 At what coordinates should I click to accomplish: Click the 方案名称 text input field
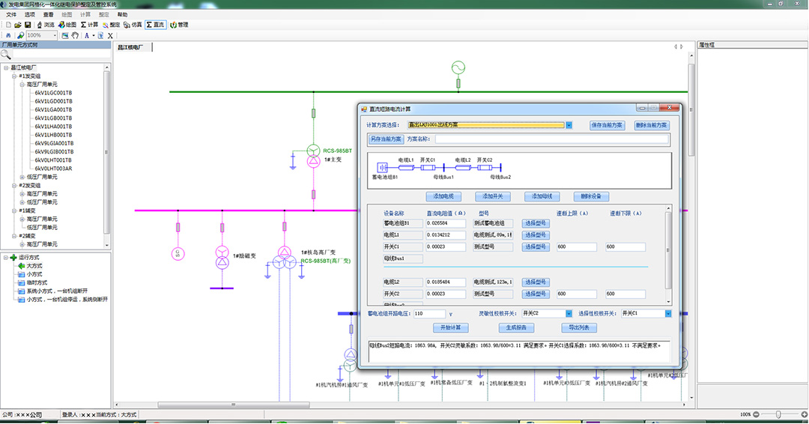click(x=551, y=139)
